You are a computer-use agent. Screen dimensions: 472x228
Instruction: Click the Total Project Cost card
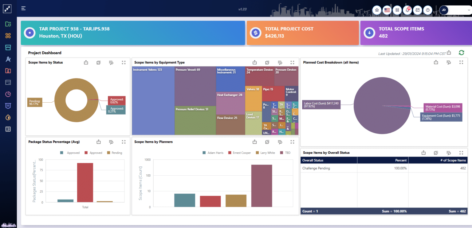(x=303, y=33)
